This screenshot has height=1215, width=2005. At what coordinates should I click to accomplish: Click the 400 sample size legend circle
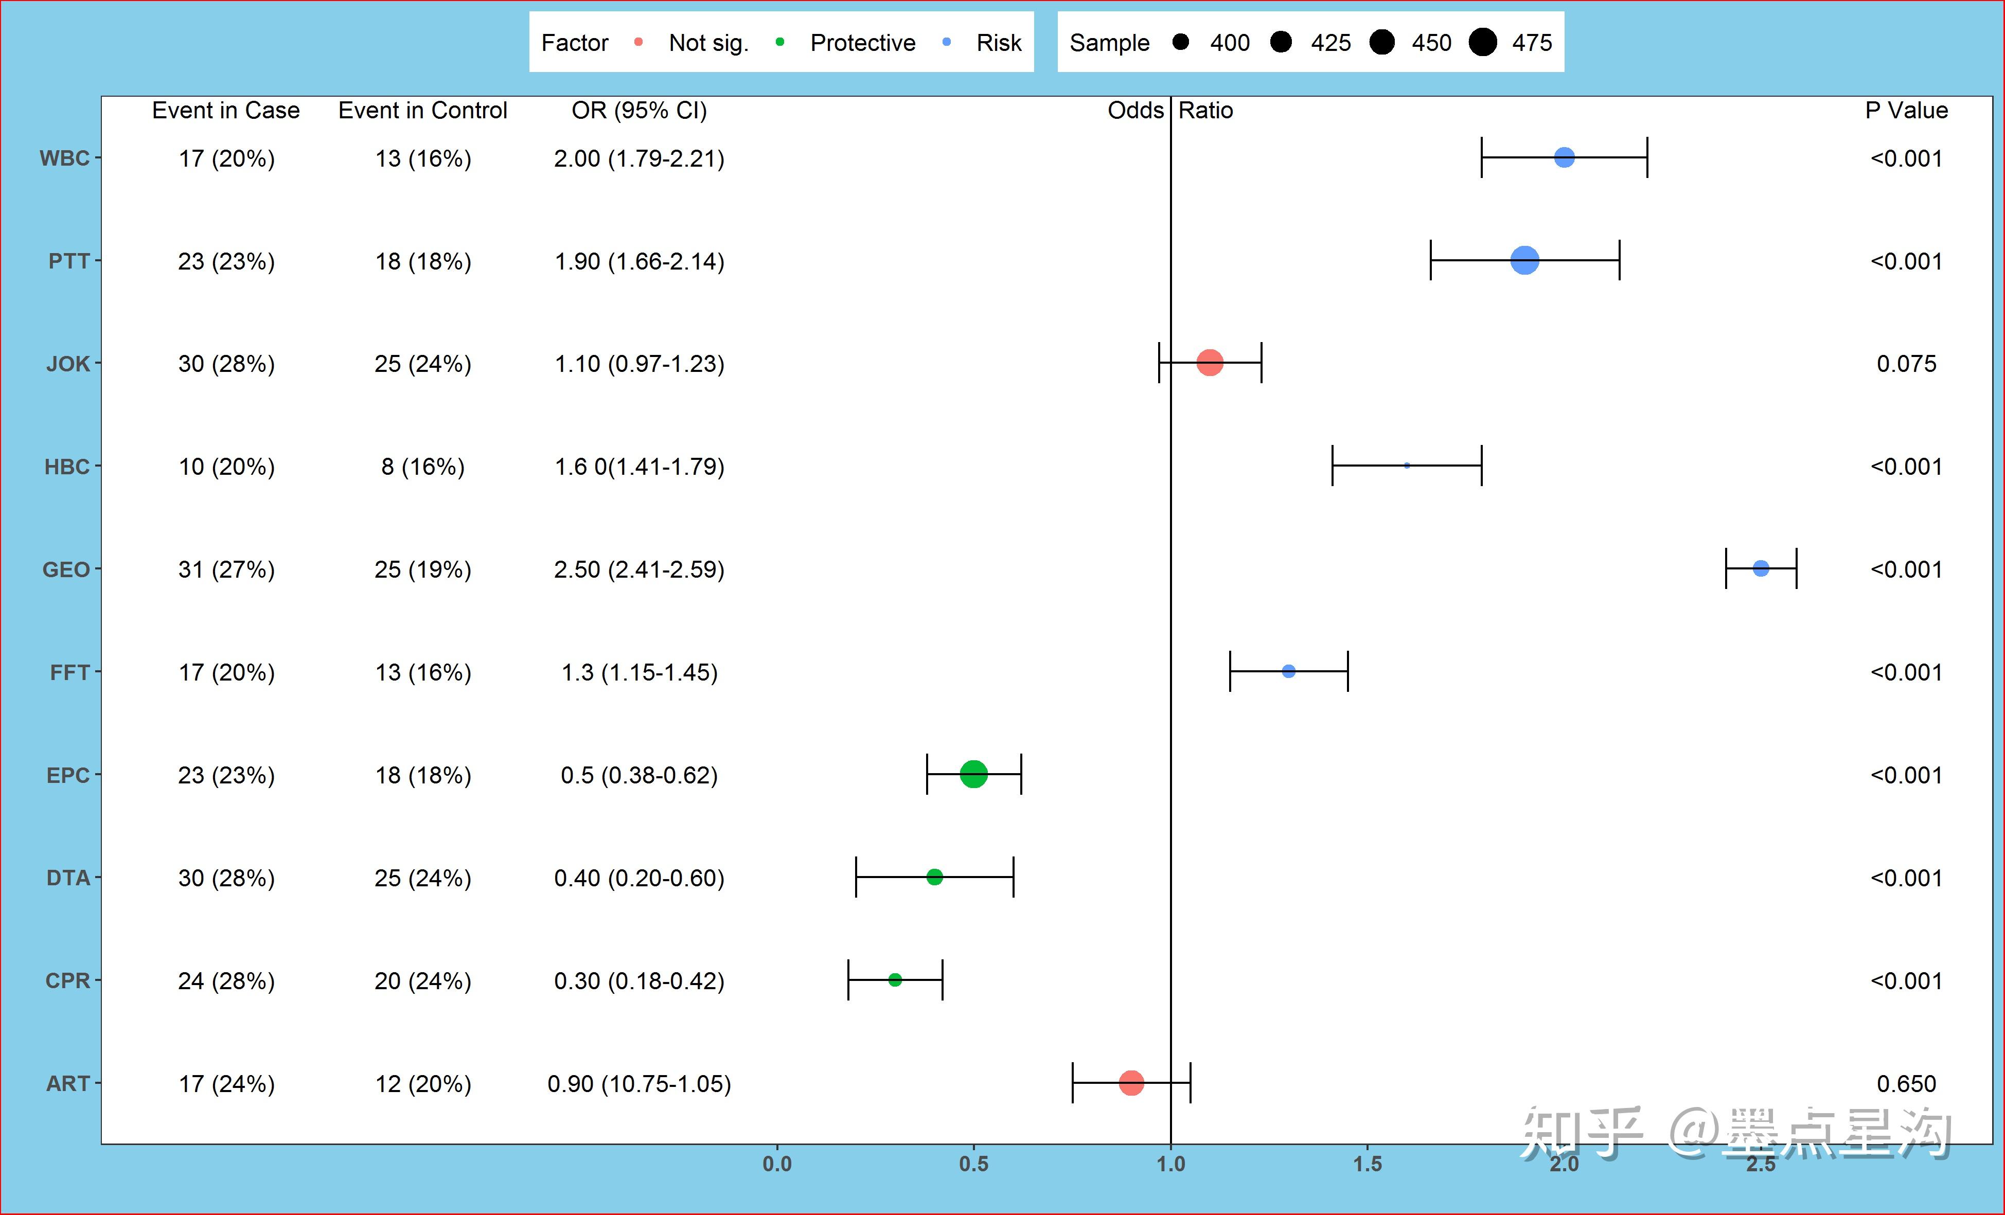[x=1181, y=42]
